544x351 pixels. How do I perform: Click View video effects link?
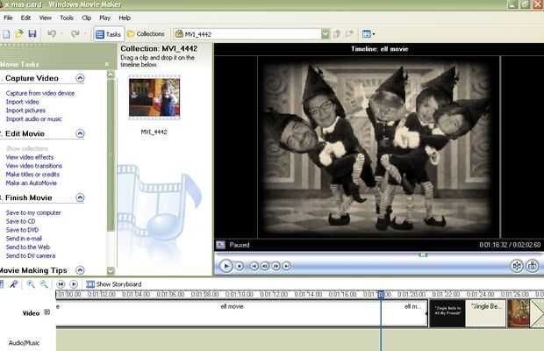coord(30,157)
